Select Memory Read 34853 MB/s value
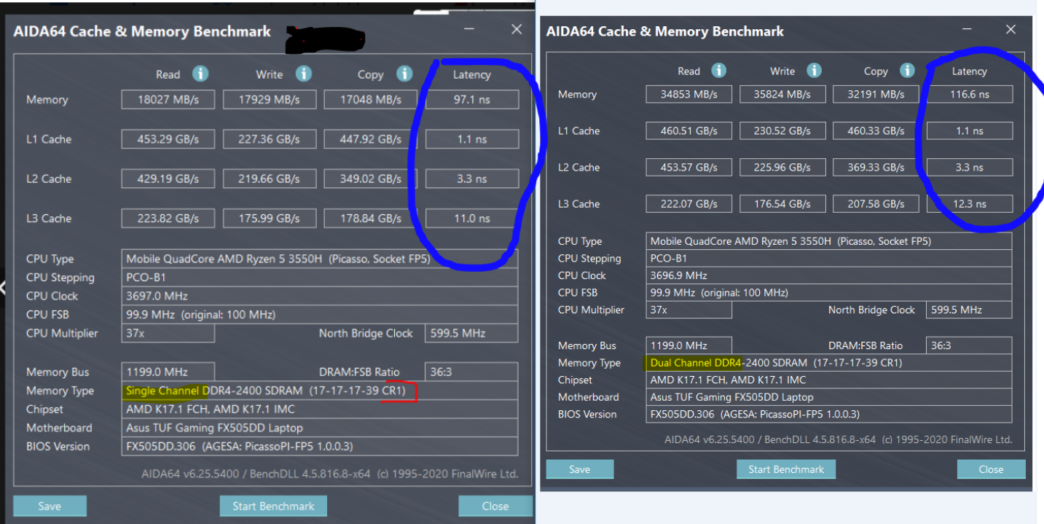Screen dimensions: 1044x524 (688, 94)
